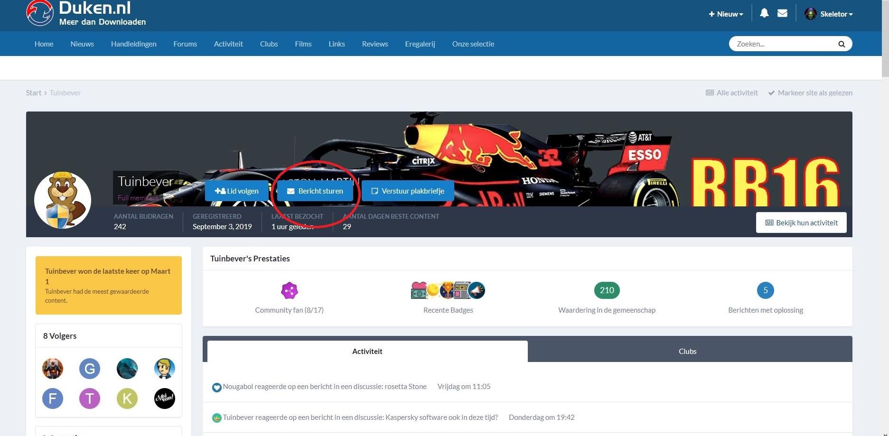Click the Bericht sturen button
889x436 pixels.
point(315,191)
